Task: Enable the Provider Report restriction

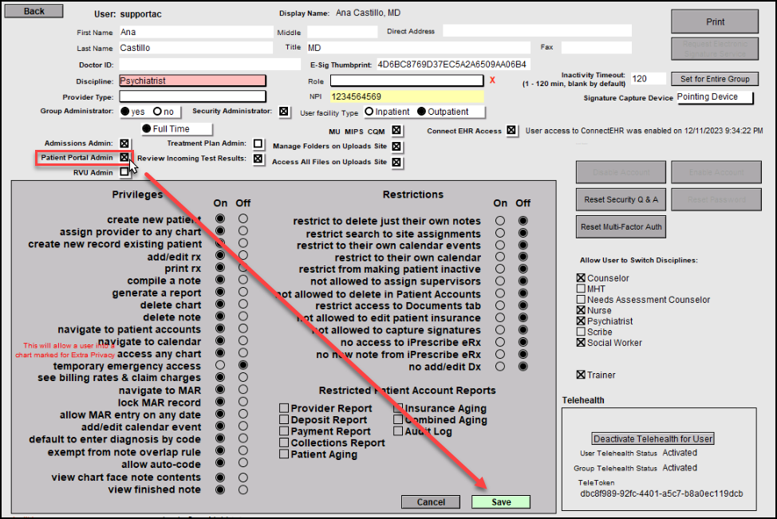Action: tap(284, 407)
